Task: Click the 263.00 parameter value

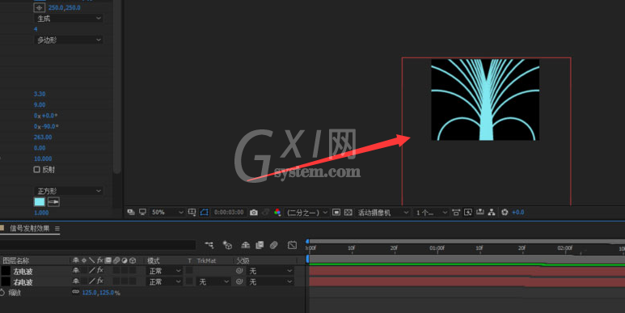Action: [43, 137]
